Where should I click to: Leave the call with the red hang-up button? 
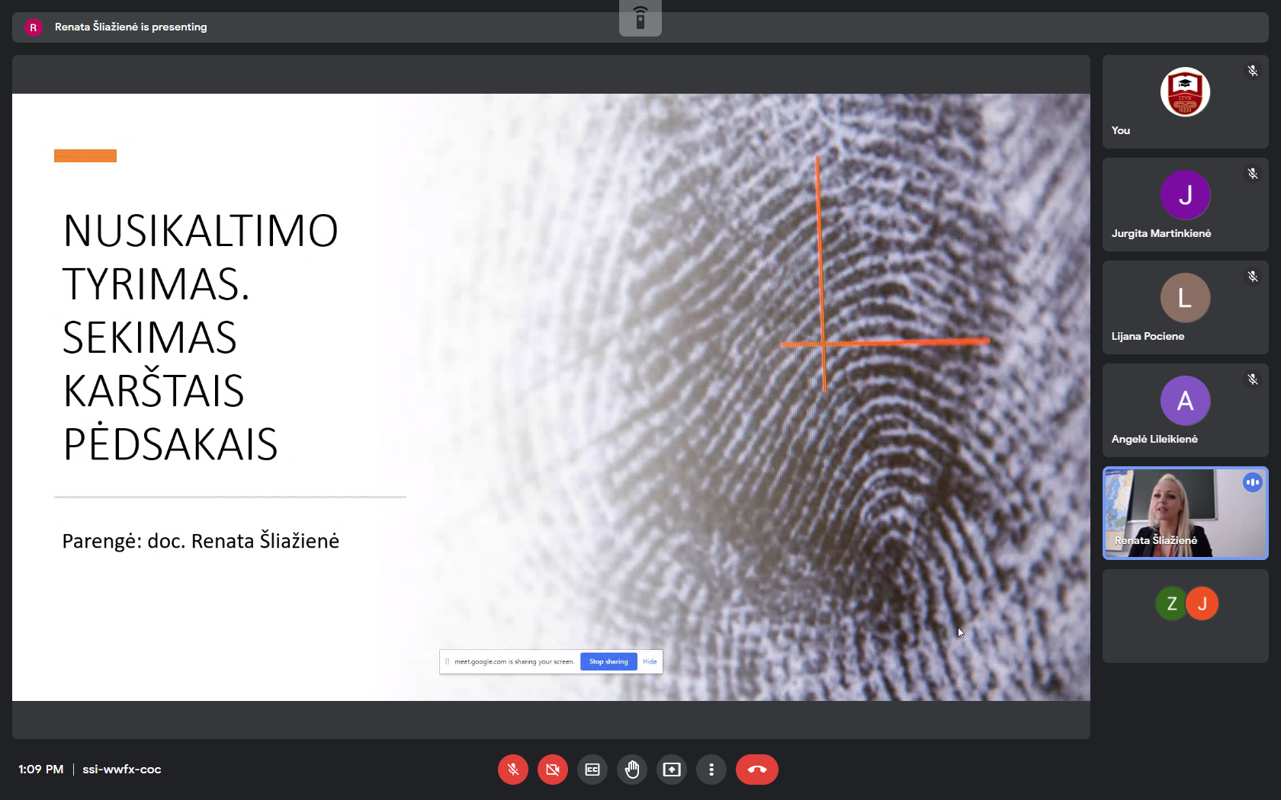(x=757, y=770)
